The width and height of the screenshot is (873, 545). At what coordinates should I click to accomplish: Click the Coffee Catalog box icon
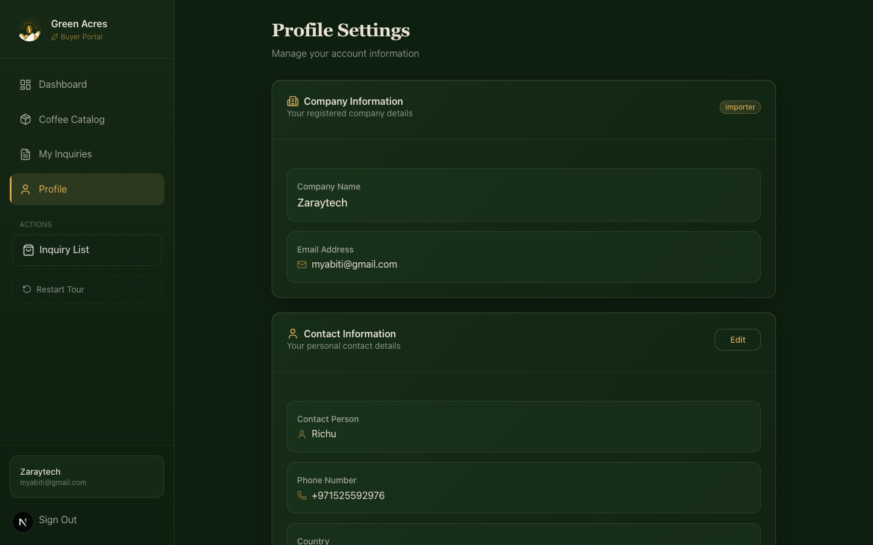pos(25,119)
